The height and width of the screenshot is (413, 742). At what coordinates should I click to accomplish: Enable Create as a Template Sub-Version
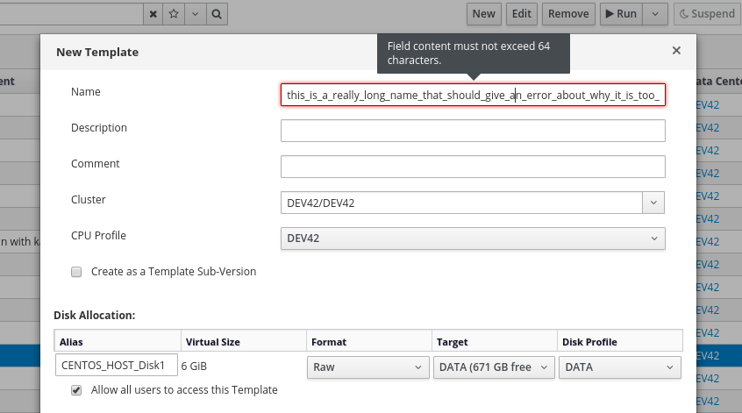coord(76,272)
